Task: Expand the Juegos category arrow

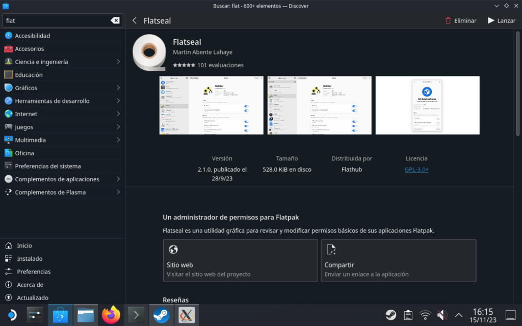Action: point(118,127)
